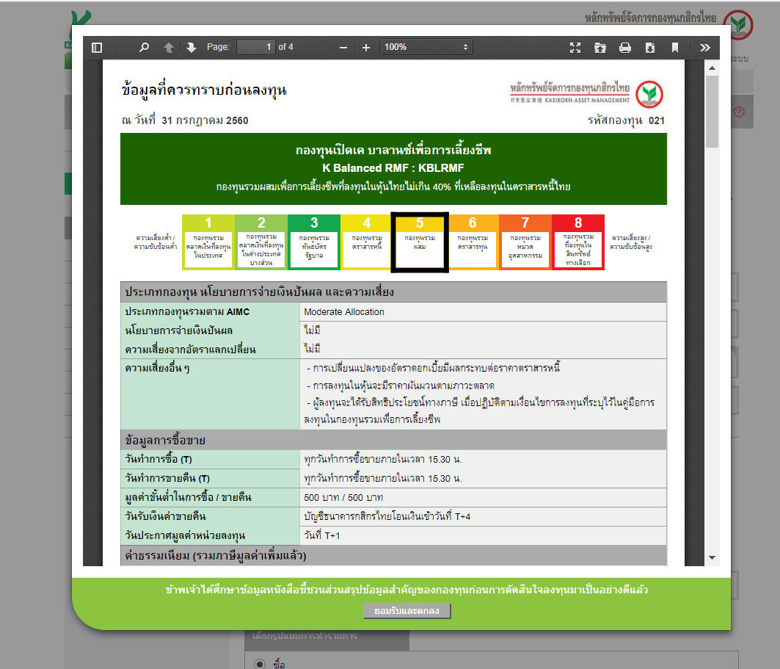Image resolution: width=780 pixels, height=669 pixels.
Task: Click risk level 8 box
Action: tap(578, 242)
